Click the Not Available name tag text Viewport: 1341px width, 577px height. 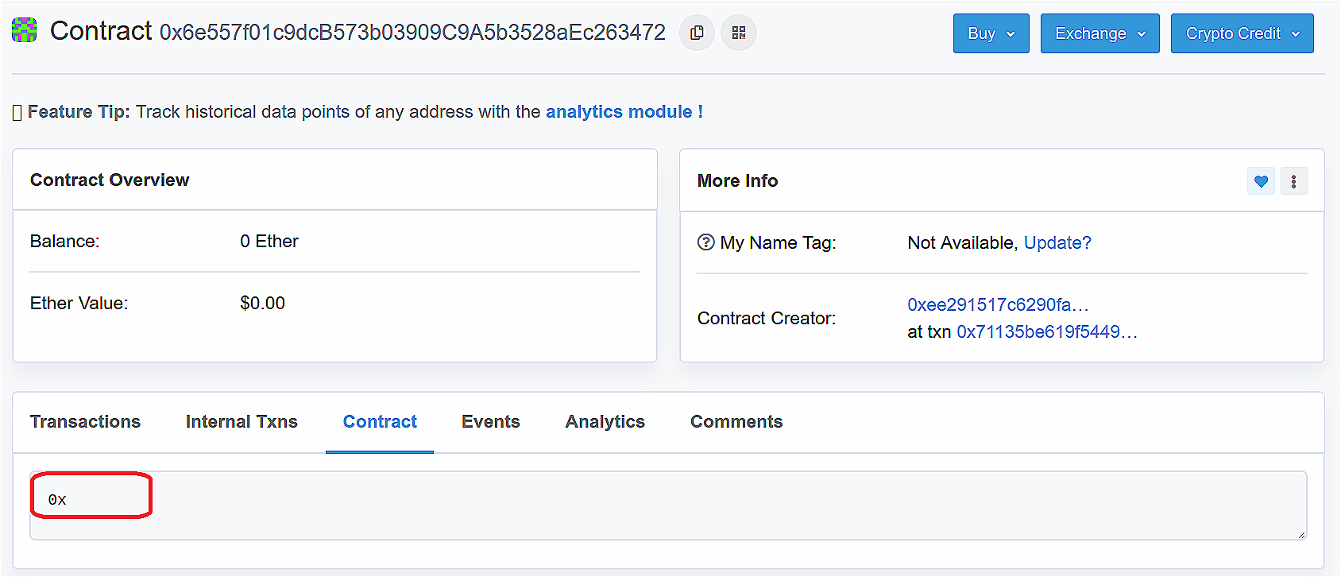[x=961, y=243]
